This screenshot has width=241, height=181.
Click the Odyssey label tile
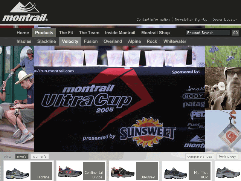[x=147, y=171]
